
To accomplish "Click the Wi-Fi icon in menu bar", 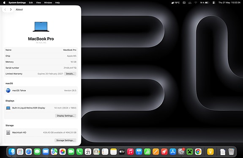I will pos(196,3).
